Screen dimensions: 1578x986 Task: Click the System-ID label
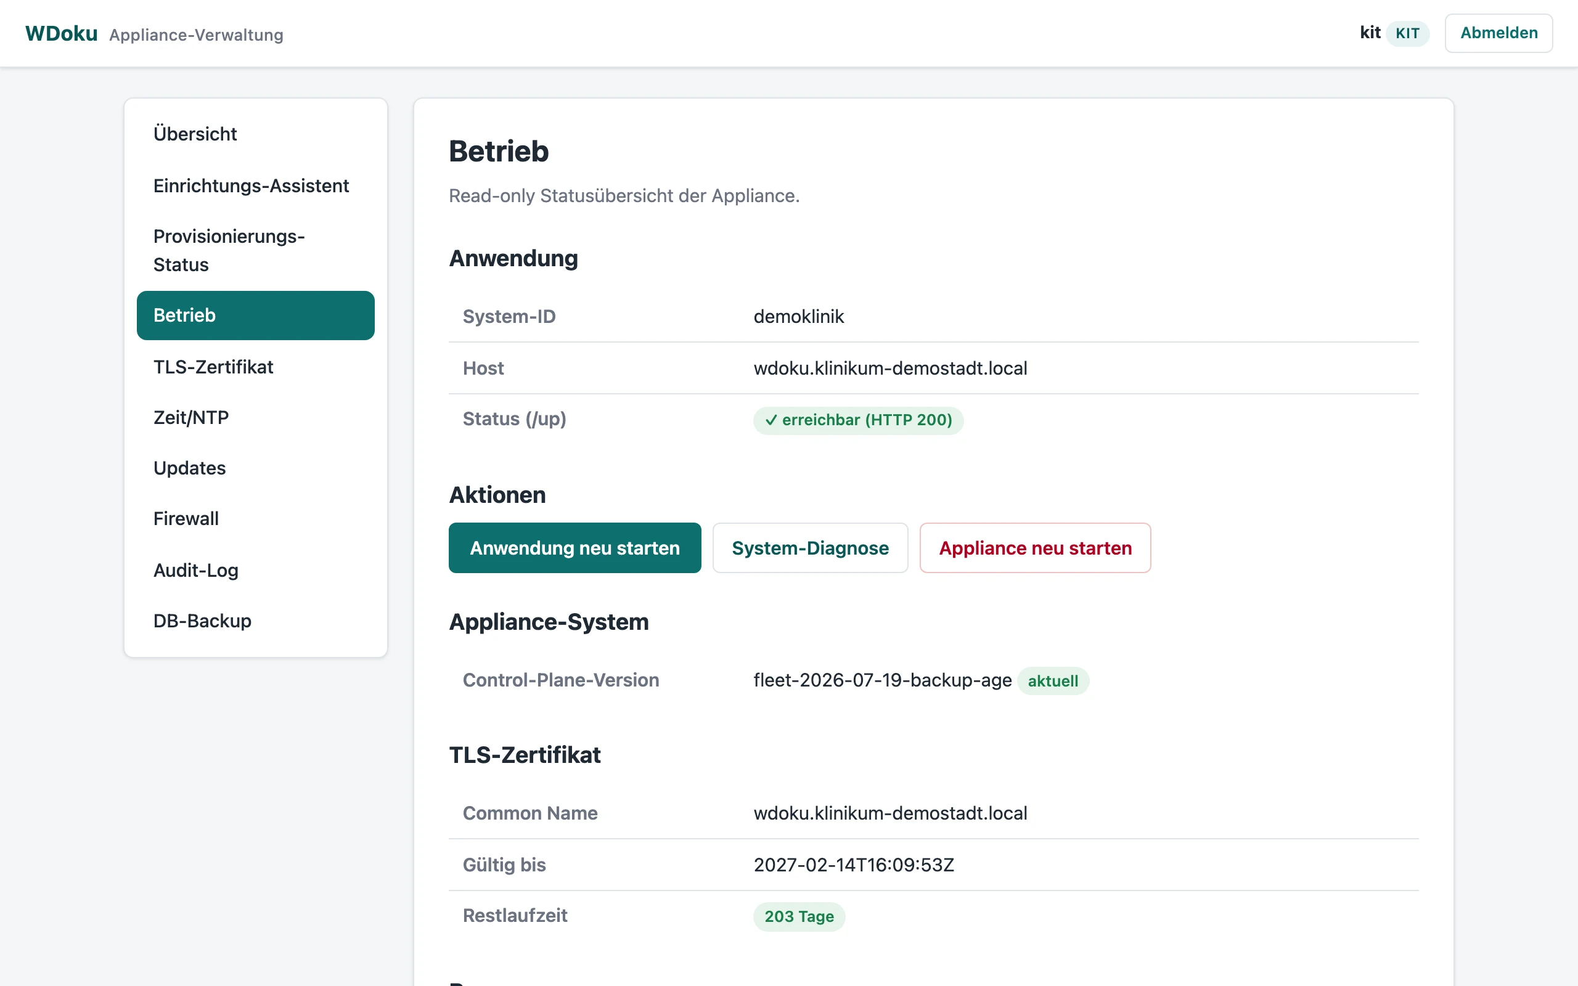point(509,317)
